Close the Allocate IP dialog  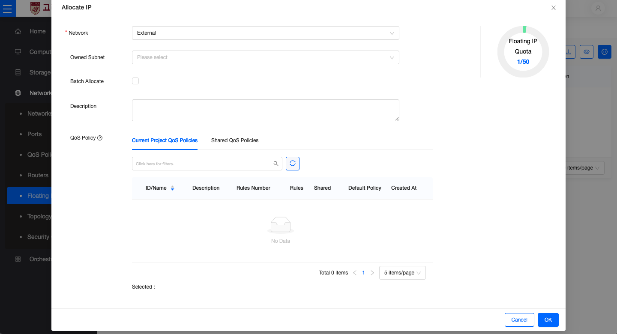click(x=554, y=8)
